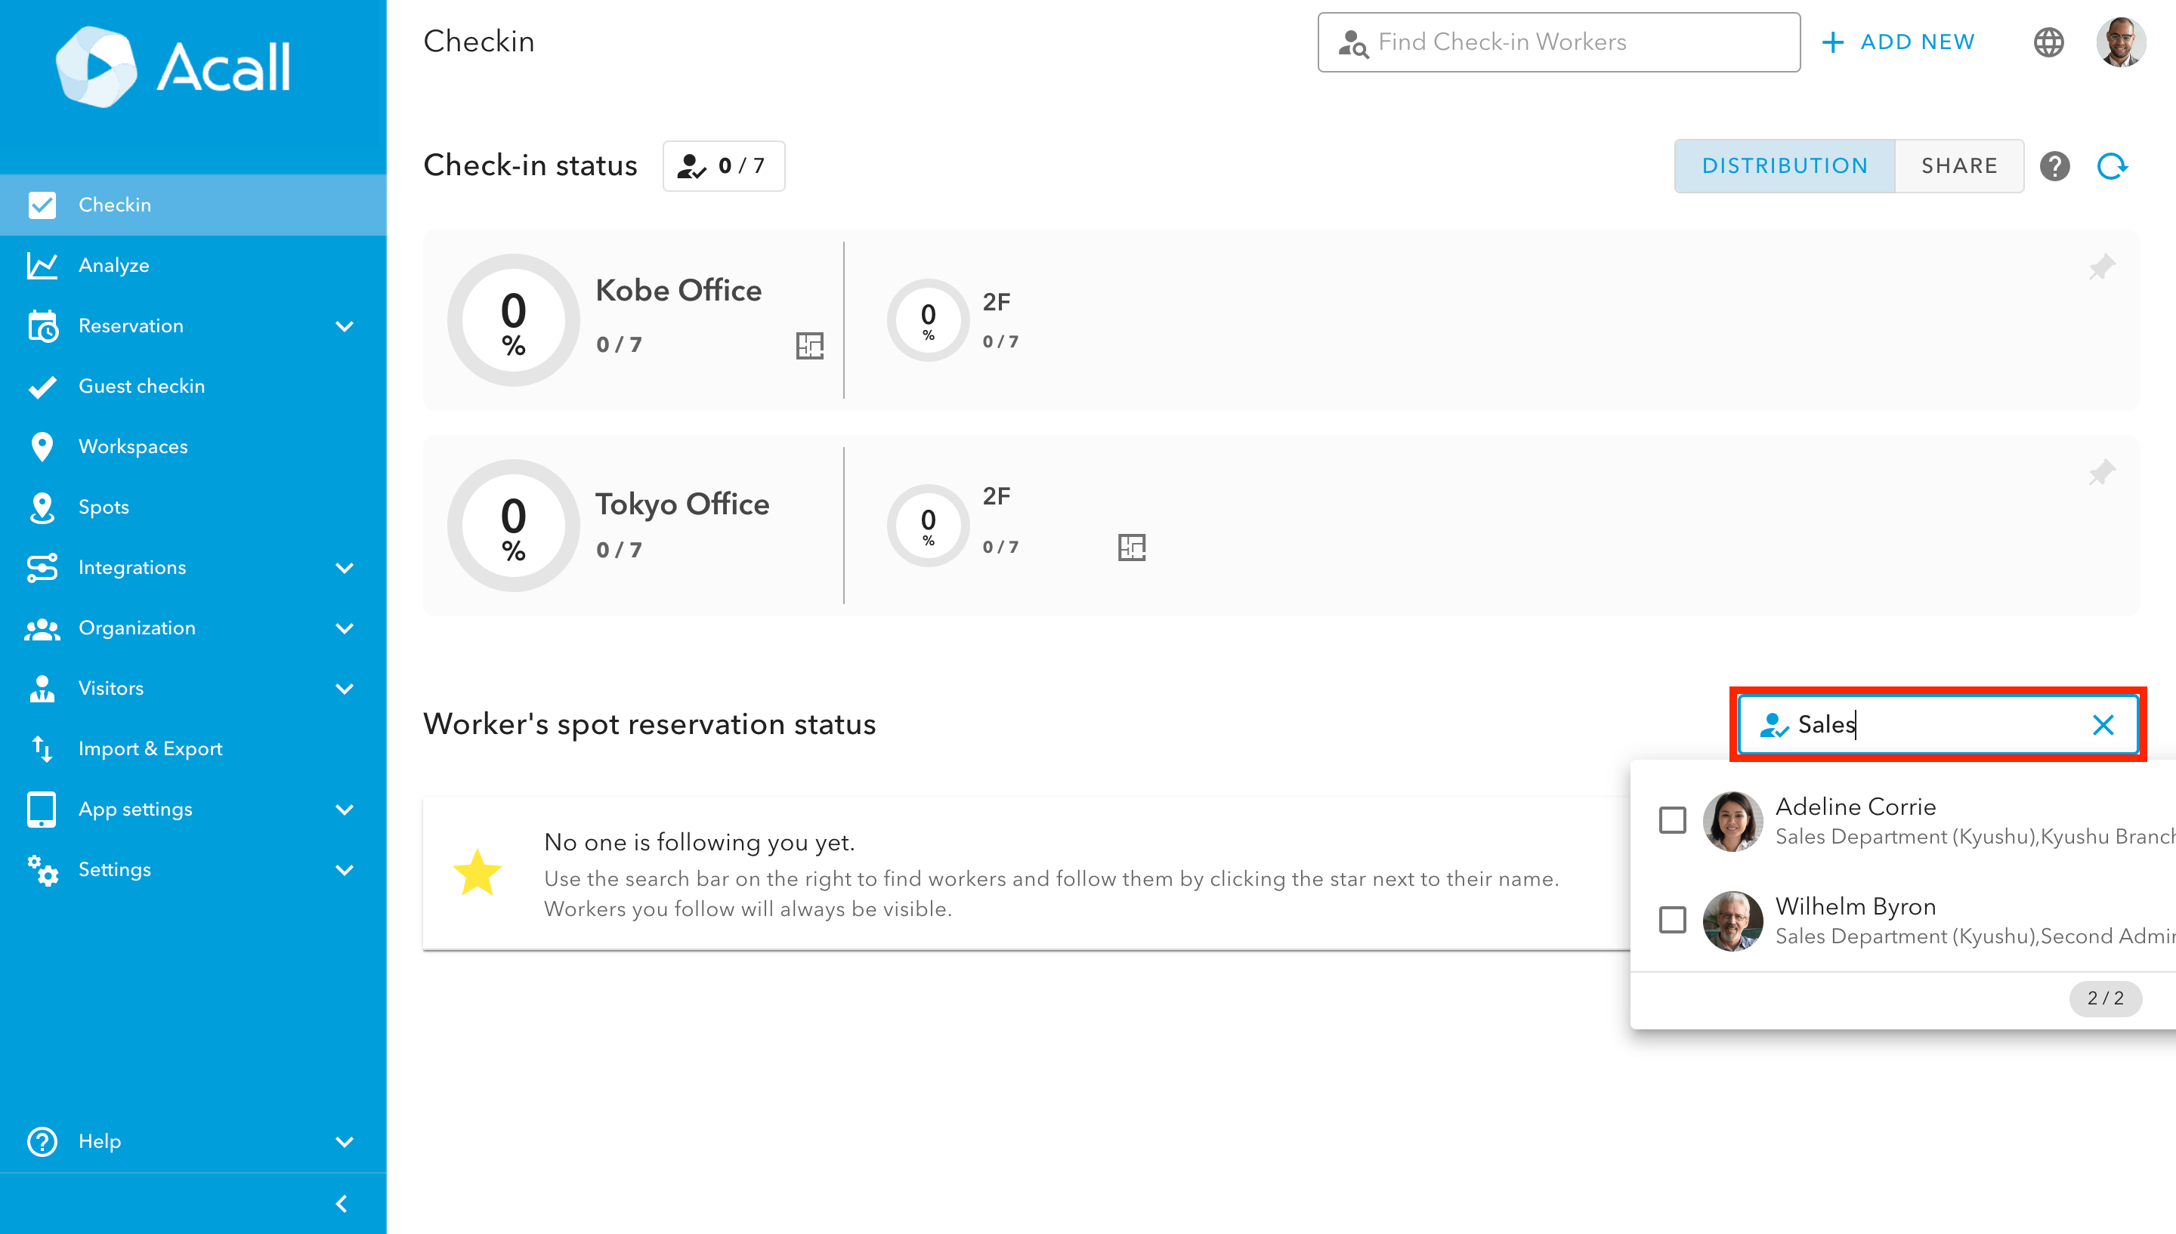Open Kobe Office floor map icon
This screenshot has height=1234, width=2176.
[x=809, y=345]
